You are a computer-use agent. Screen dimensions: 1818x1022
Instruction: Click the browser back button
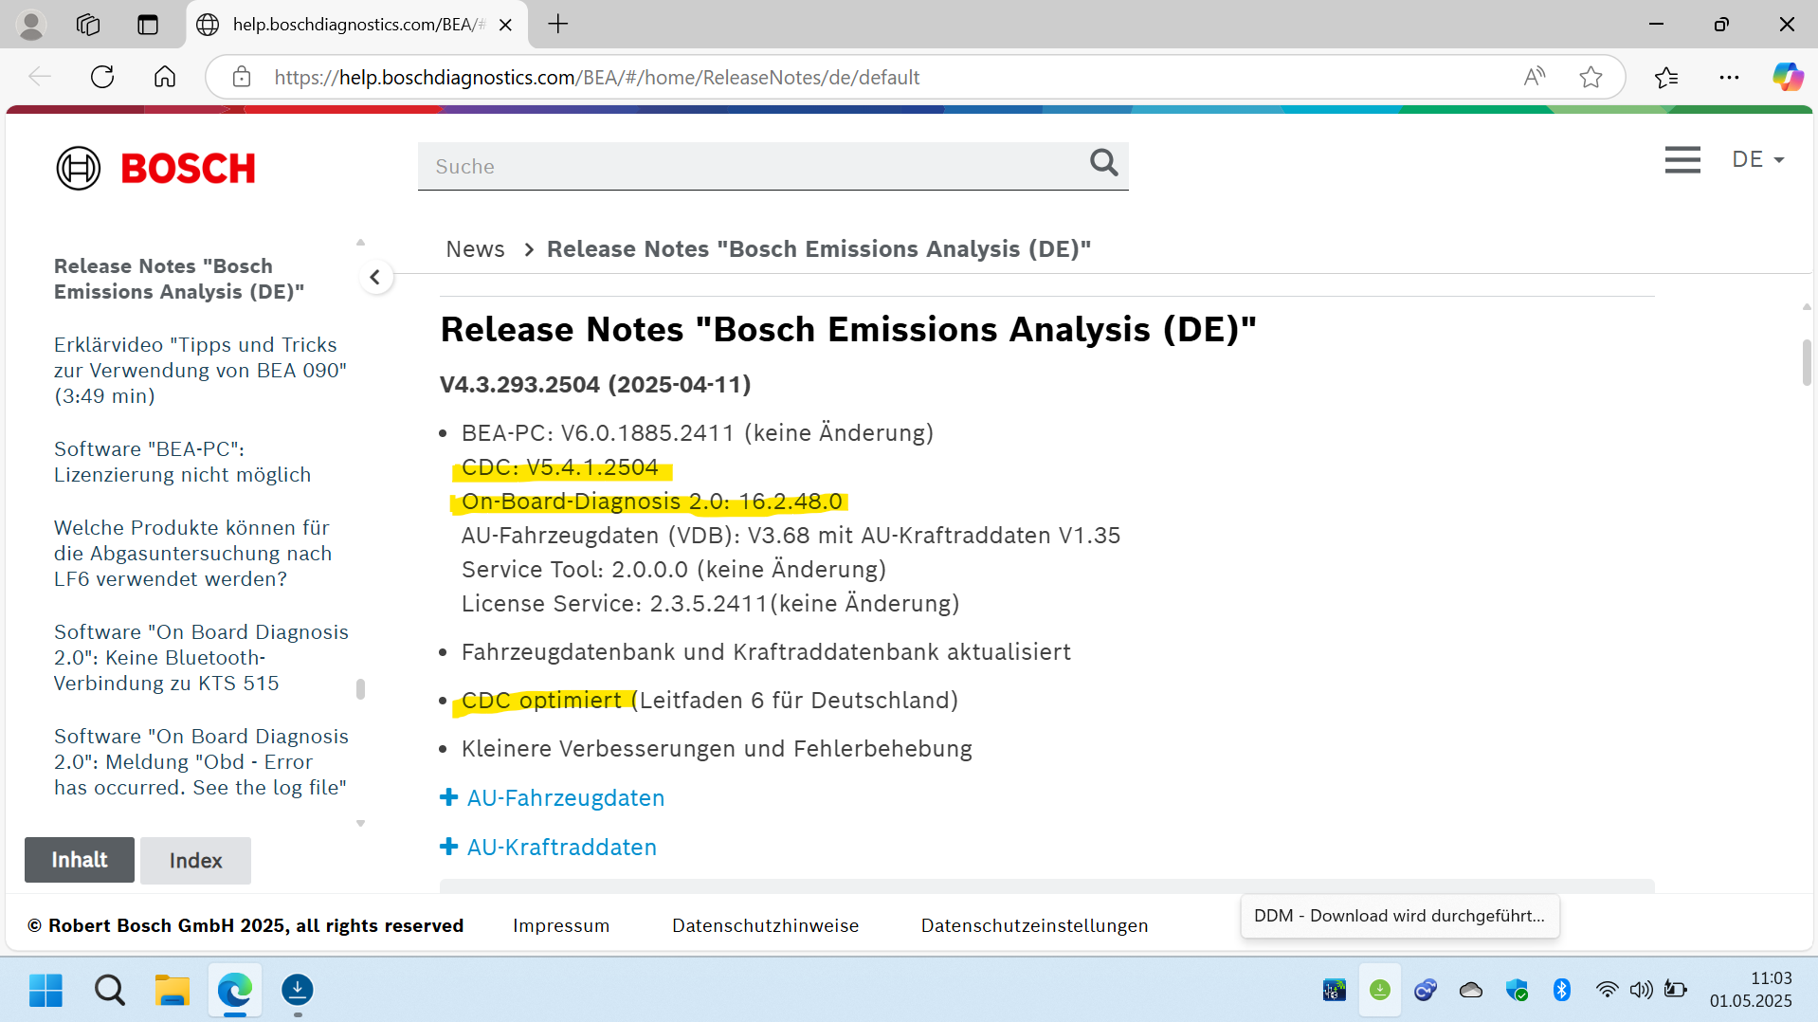pyautogui.click(x=40, y=77)
